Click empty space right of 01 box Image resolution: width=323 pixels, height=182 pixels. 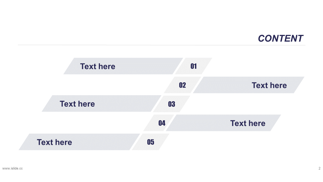coord(257,66)
